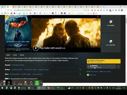Open the Windows notification center
The image size is (127, 95).
(x=124, y=88)
